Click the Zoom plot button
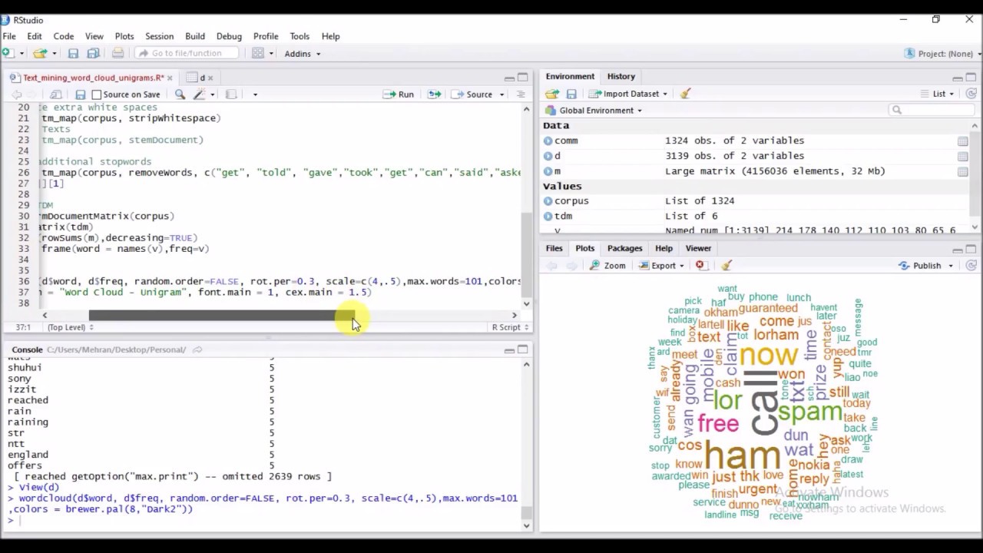The height and width of the screenshot is (553, 983). (607, 266)
